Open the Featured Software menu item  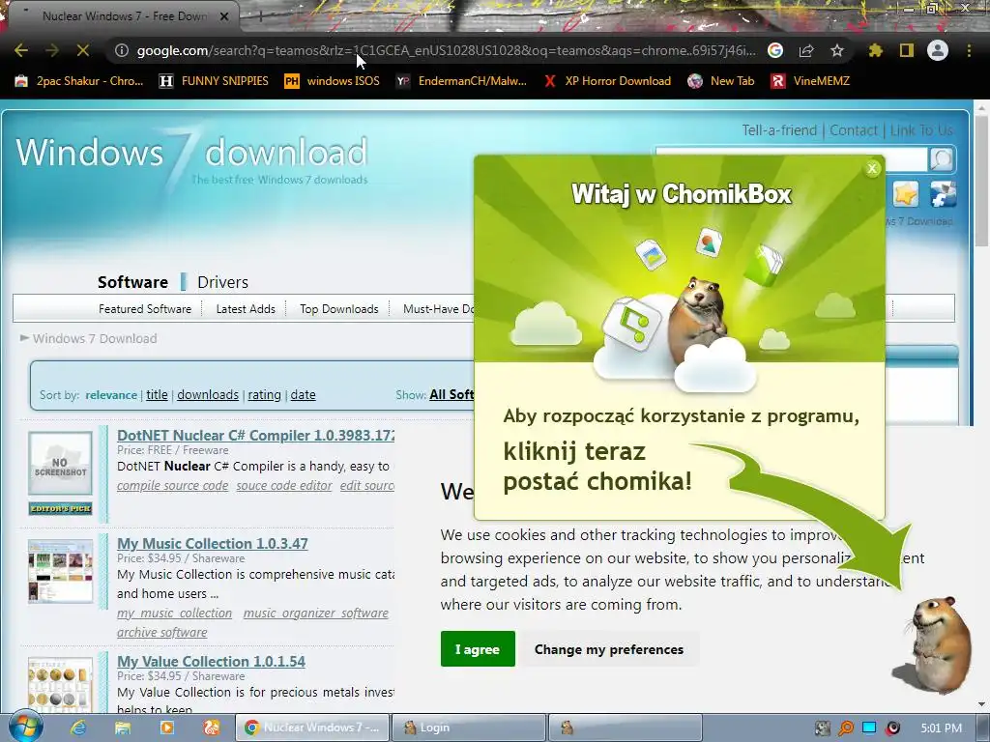pos(145,309)
